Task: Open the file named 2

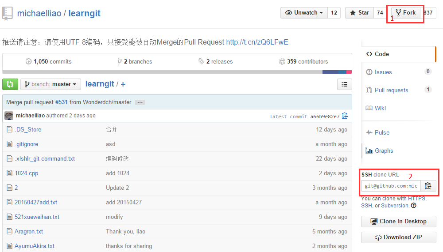Action: (x=16, y=188)
